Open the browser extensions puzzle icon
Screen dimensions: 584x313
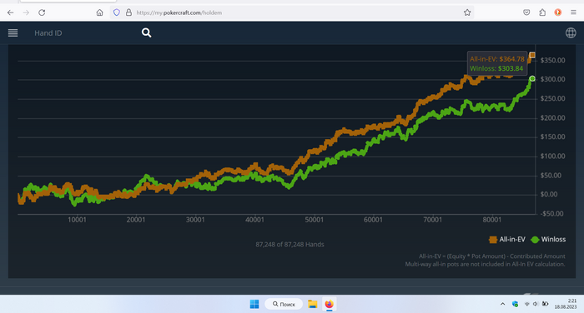542,12
